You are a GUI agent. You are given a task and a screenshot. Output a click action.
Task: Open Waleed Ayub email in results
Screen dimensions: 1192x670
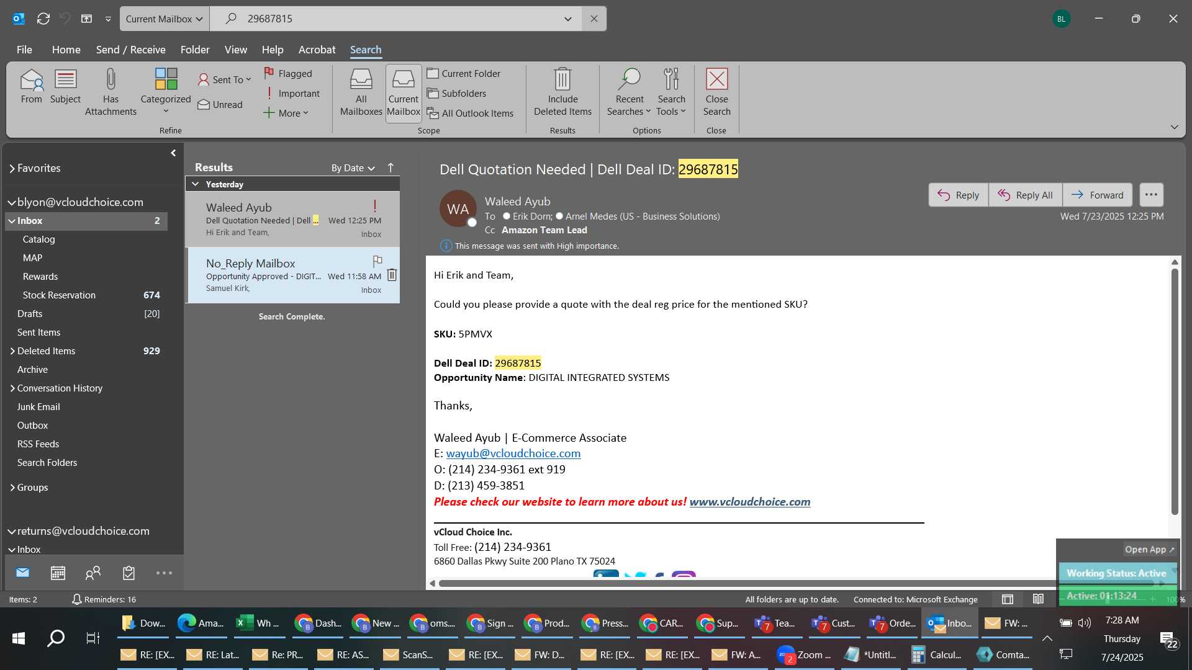tap(292, 220)
